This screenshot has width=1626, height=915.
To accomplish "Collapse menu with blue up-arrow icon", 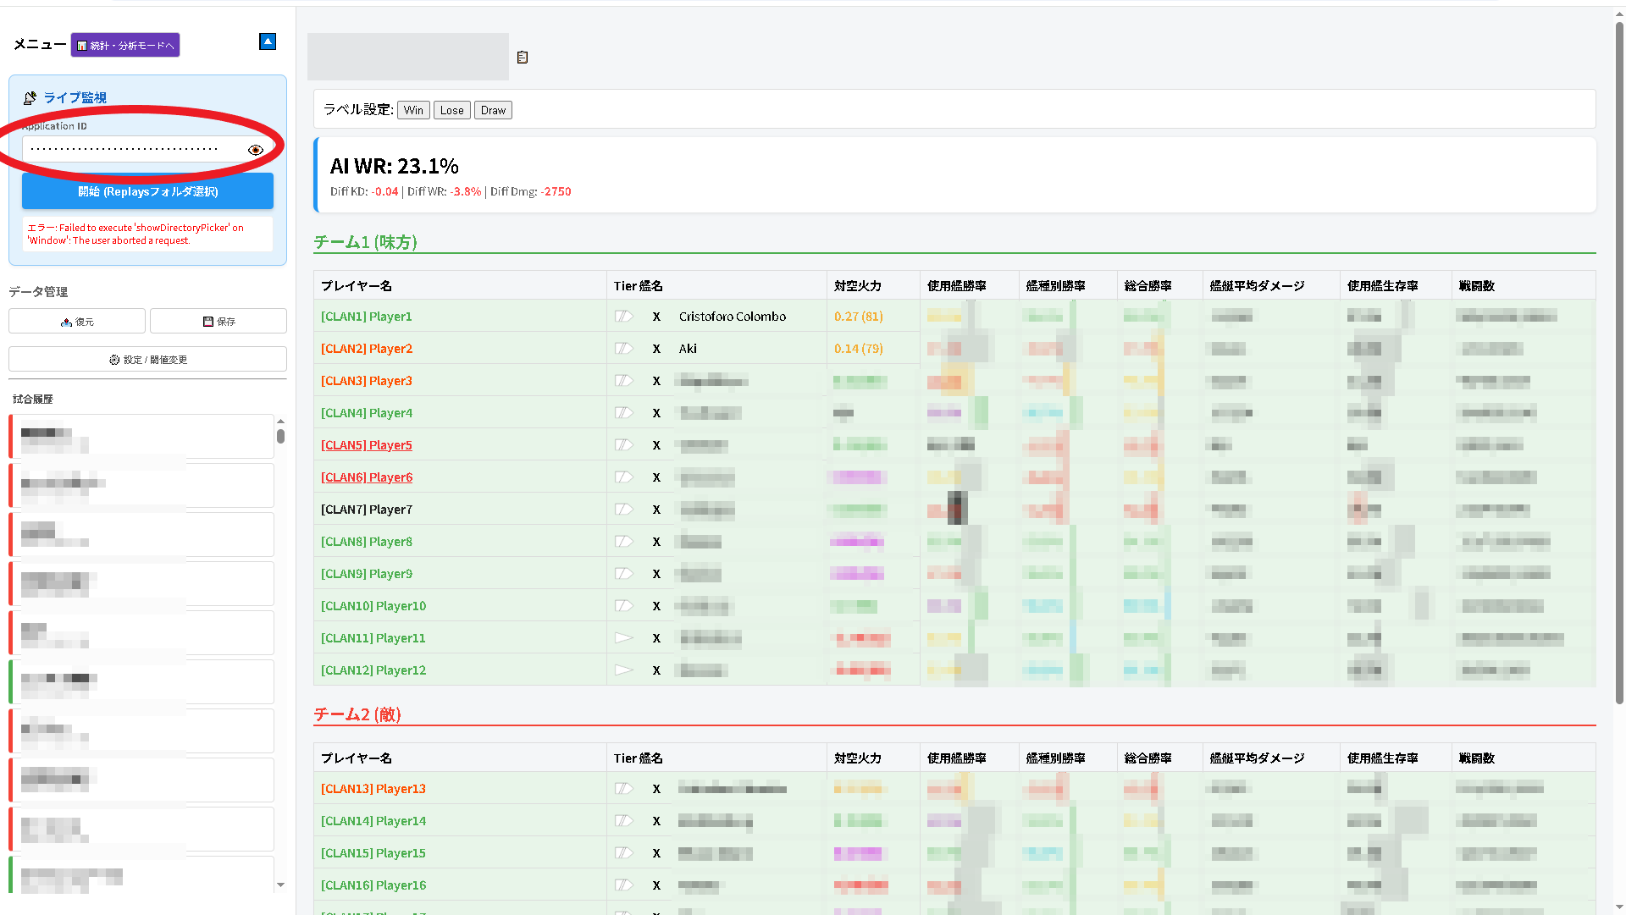I will tap(268, 41).
